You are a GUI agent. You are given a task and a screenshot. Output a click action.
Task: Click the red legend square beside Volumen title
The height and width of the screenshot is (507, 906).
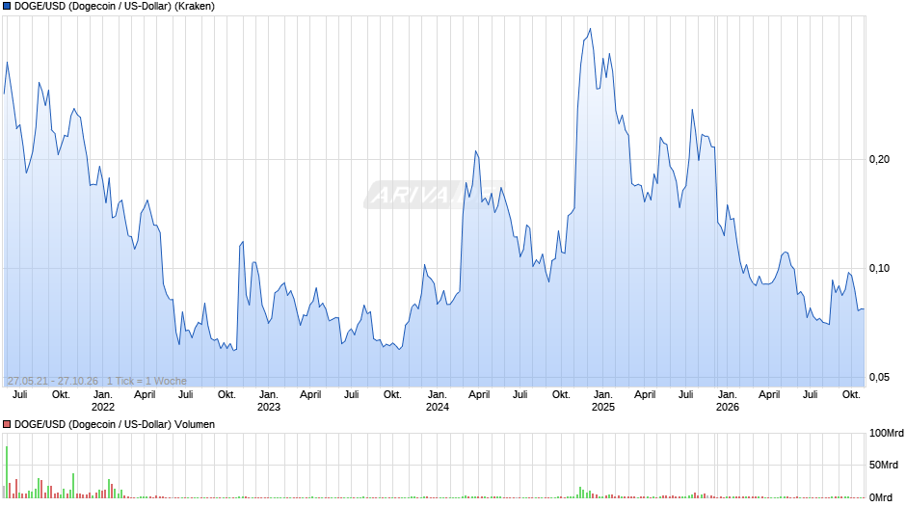pos(7,424)
